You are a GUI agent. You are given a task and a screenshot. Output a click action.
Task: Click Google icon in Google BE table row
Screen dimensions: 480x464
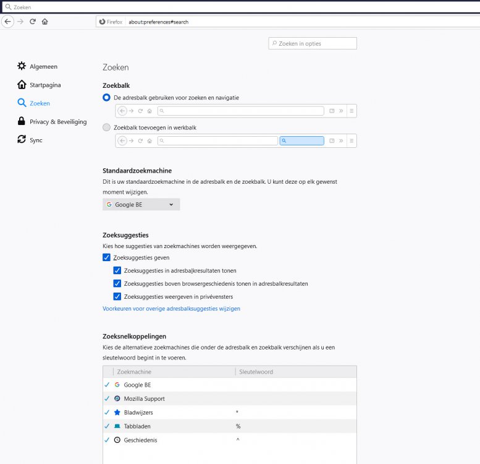click(x=117, y=385)
